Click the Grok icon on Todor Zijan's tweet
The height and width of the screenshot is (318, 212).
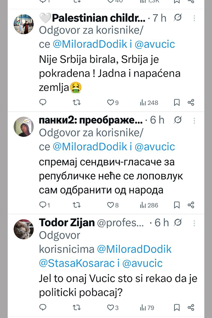[x=178, y=223]
